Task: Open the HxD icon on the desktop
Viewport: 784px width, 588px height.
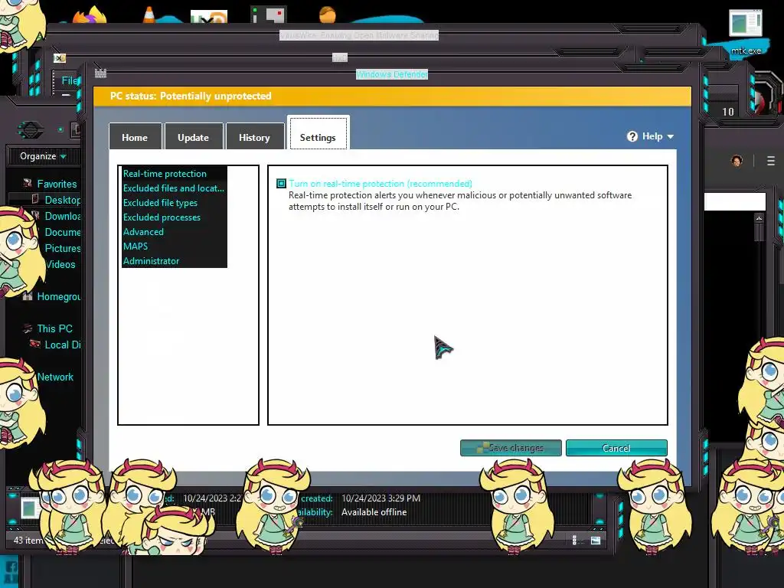Action: [x=209, y=17]
